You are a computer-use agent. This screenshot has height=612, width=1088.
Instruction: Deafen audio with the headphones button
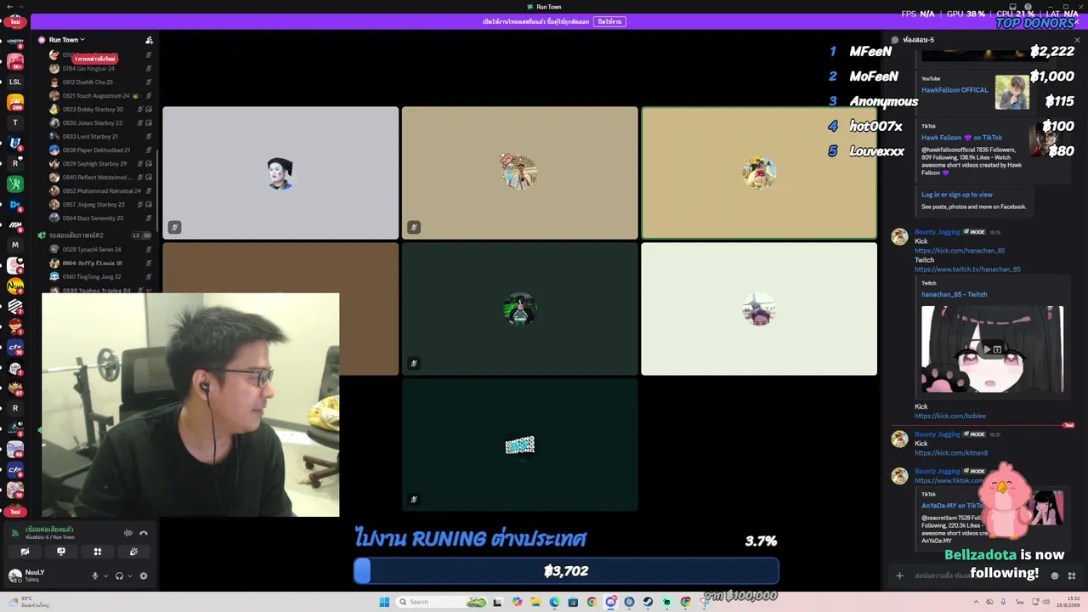coord(119,575)
